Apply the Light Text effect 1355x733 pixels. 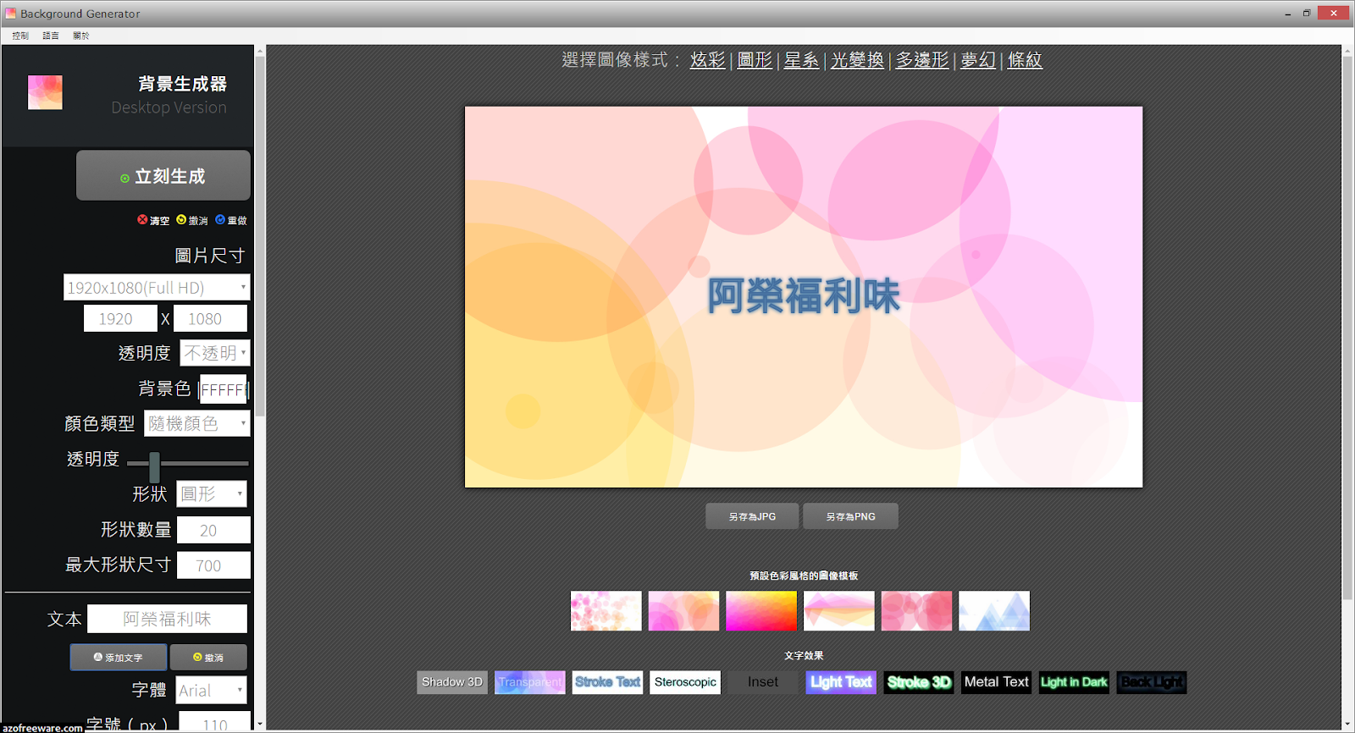pyautogui.click(x=841, y=682)
